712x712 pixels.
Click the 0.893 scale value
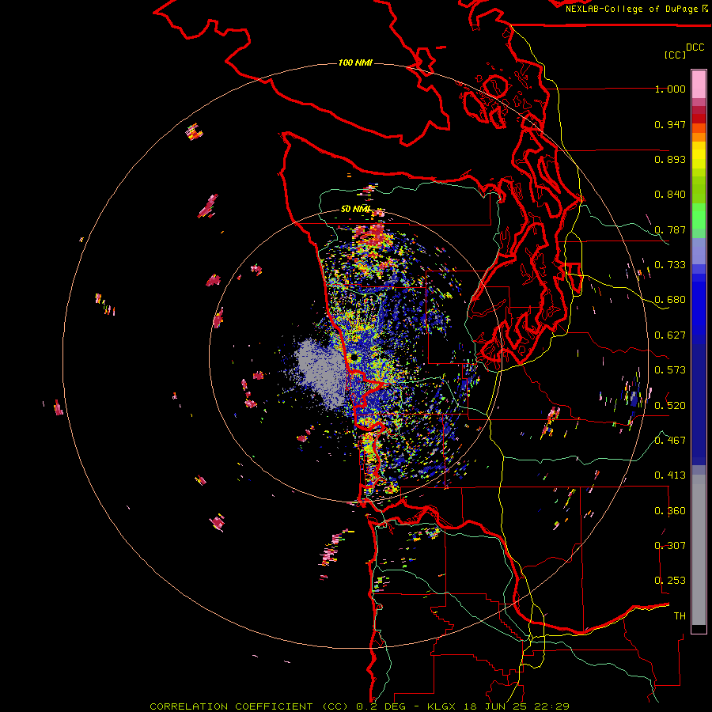[670, 159]
